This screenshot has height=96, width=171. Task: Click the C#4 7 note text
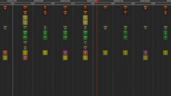25,43
